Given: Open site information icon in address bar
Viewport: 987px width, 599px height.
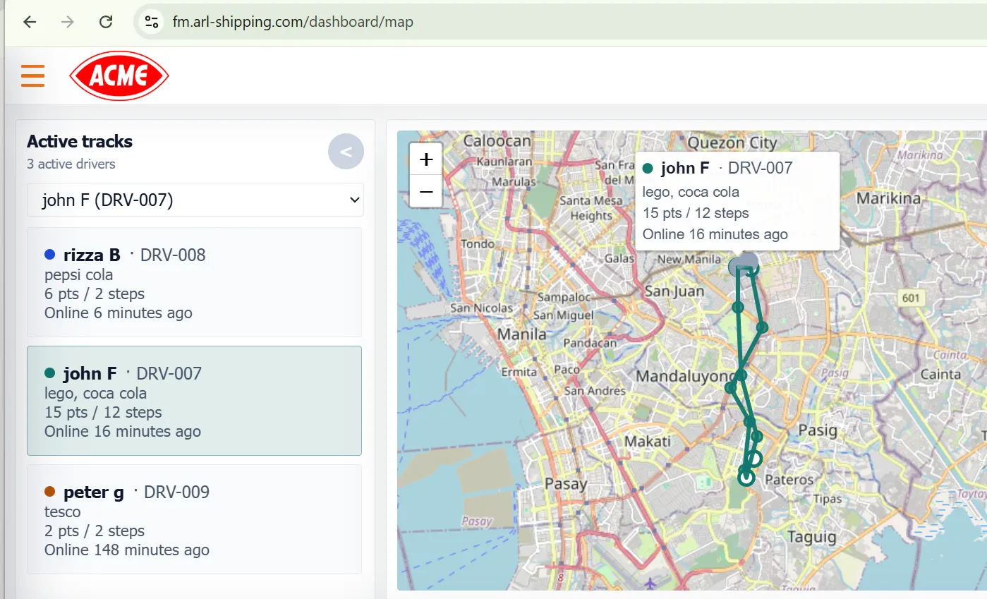Looking at the screenshot, I should pyautogui.click(x=152, y=22).
